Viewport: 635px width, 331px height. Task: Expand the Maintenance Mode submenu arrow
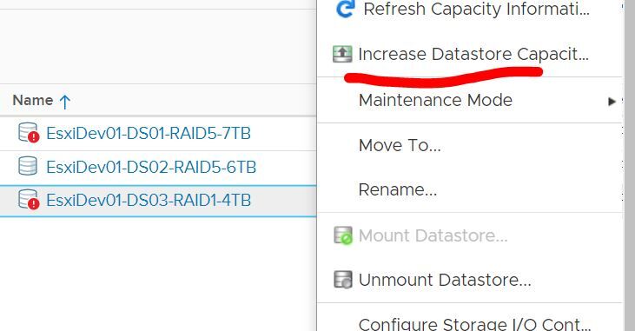point(612,102)
